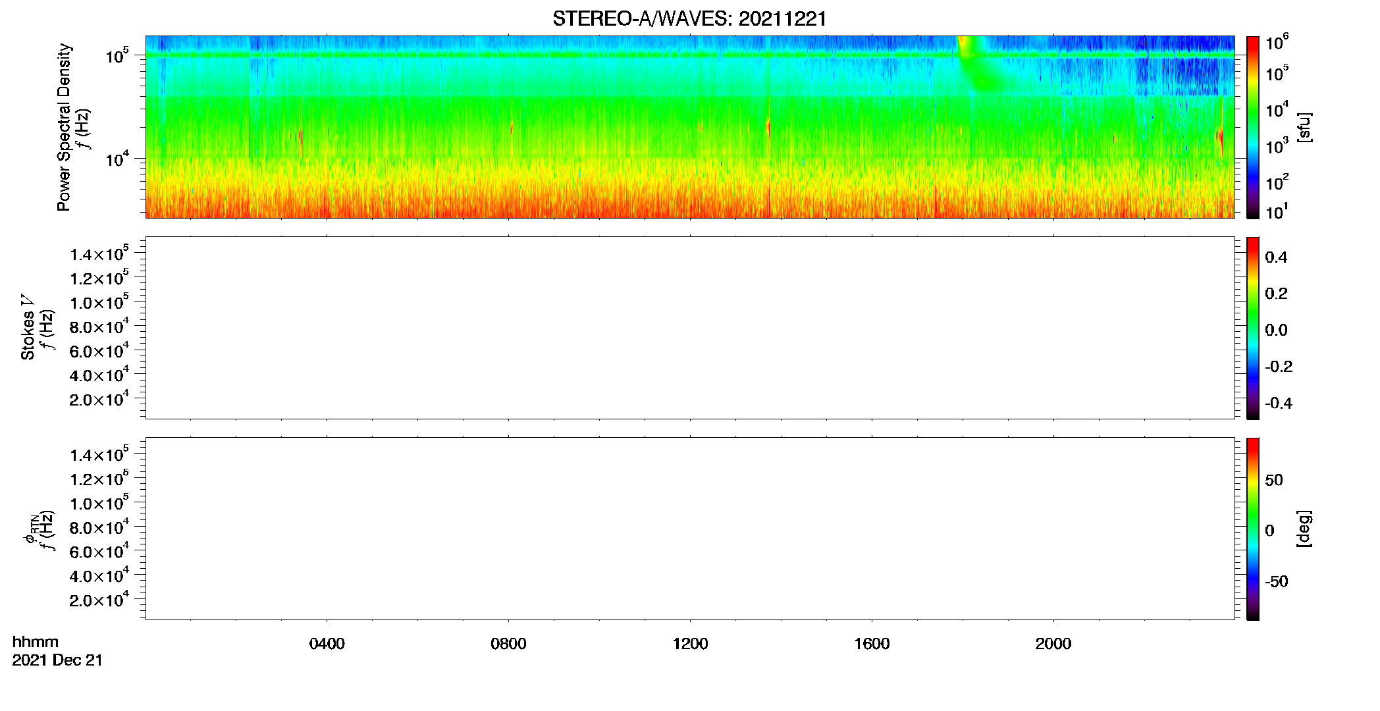Select the 1600 time axis label

click(x=872, y=644)
